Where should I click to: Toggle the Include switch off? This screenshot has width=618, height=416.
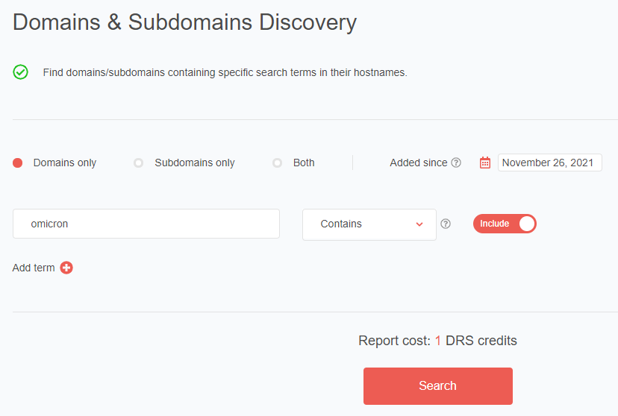[505, 224]
